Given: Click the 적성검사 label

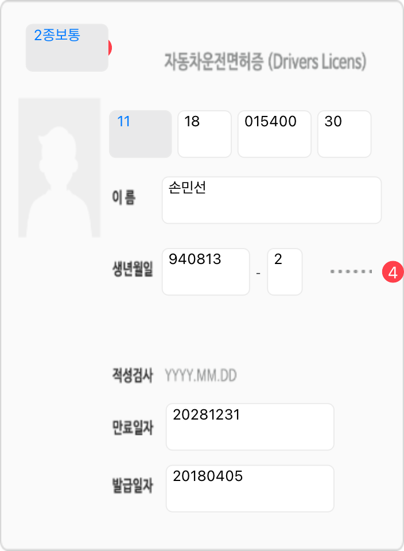Looking at the screenshot, I should [x=133, y=377].
